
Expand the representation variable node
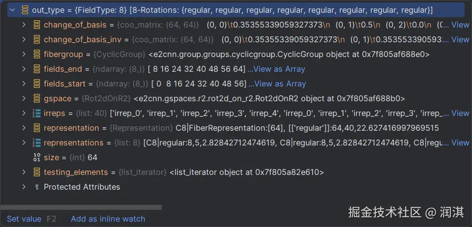24,128
